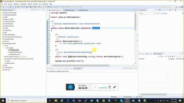Click the pause button on recording bar
This screenshot has height=103, width=184.
tap(70, 87)
